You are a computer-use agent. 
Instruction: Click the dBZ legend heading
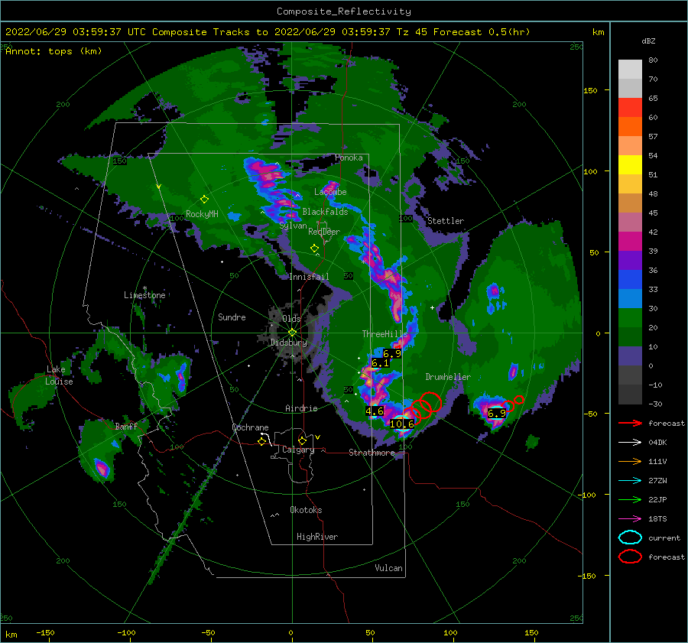(648, 41)
